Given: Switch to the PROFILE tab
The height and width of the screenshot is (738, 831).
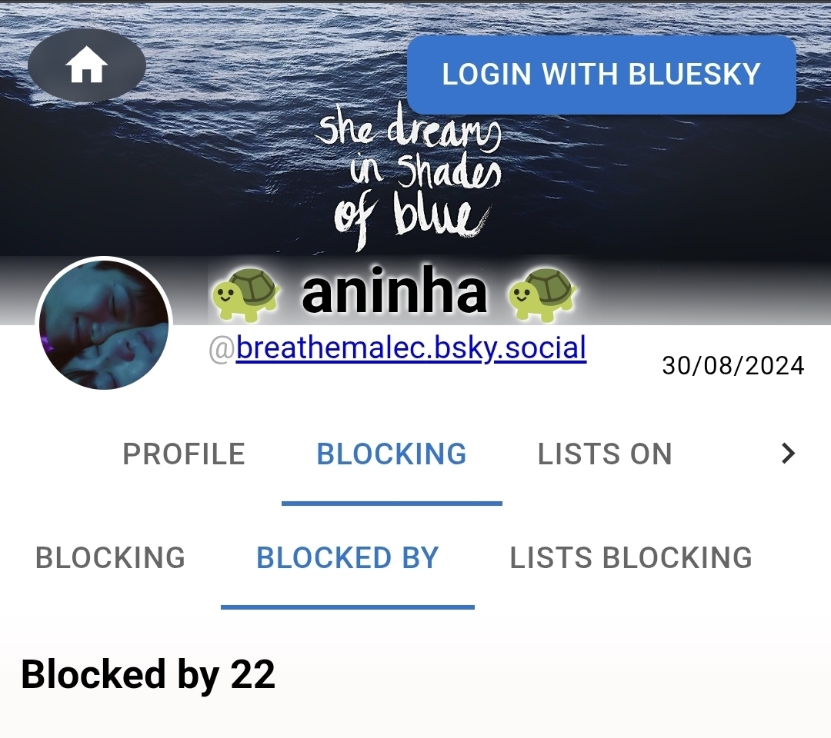Looking at the screenshot, I should pos(184,454).
